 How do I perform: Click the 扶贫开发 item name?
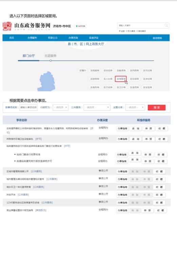[x=11, y=194]
